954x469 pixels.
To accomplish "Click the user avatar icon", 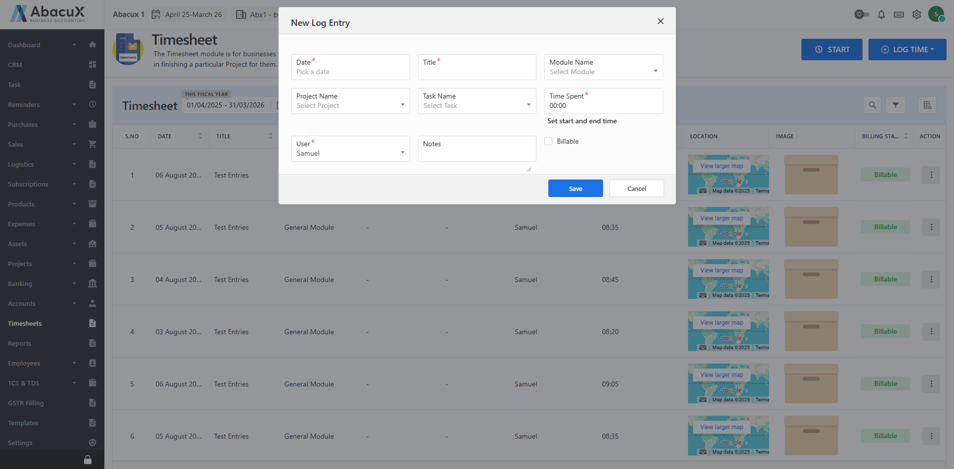I will click(936, 14).
